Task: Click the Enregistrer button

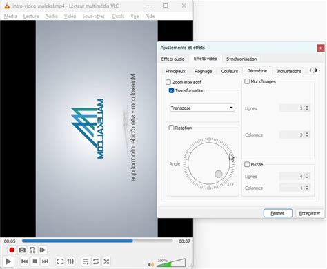Action: [310, 213]
